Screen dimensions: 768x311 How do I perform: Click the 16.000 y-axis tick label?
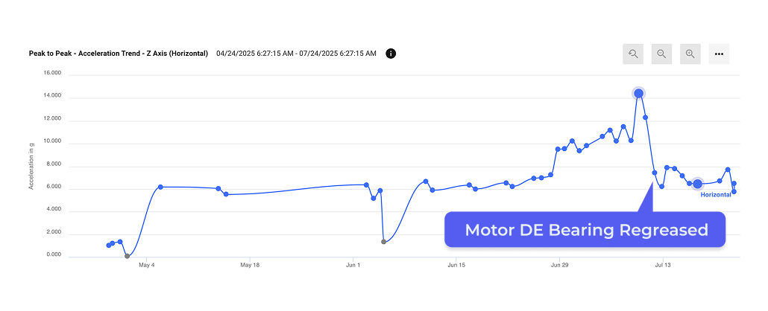point(52,74)
